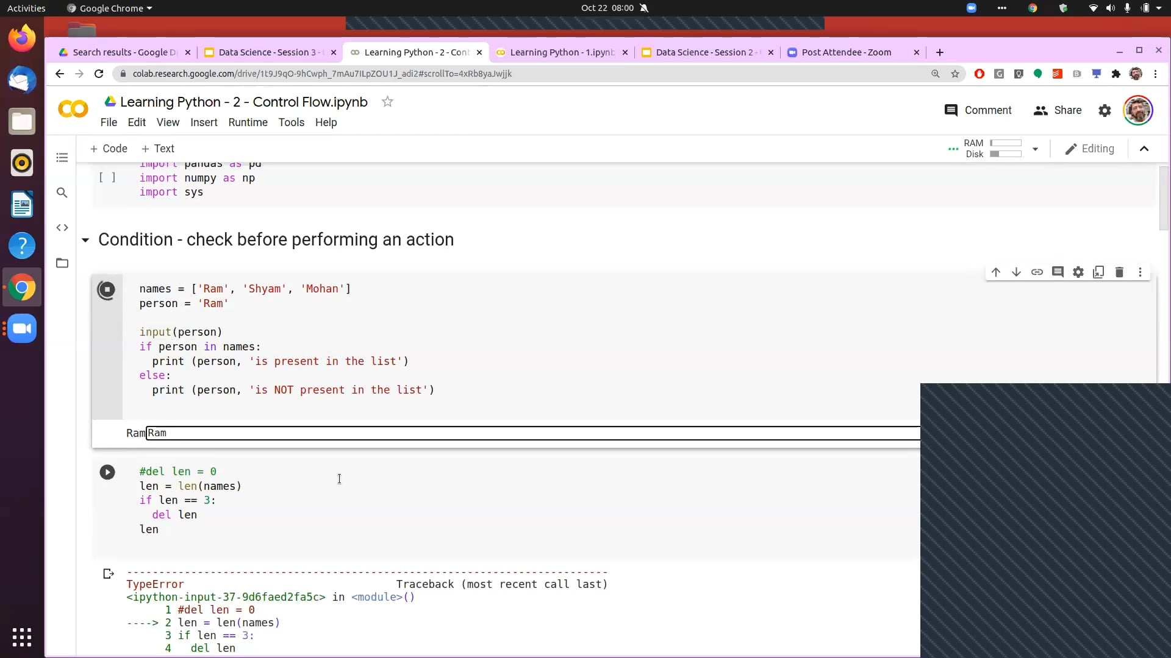Open the Insert menu
The height and width of the screenshot is (658, 1171).
click(x=204, y=122)
